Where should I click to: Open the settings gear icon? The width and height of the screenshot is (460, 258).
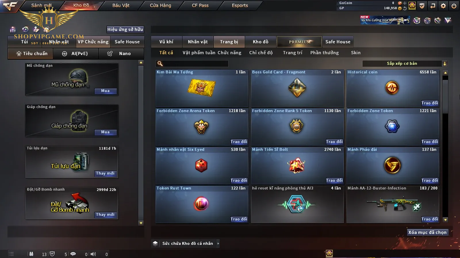(443, 5)
